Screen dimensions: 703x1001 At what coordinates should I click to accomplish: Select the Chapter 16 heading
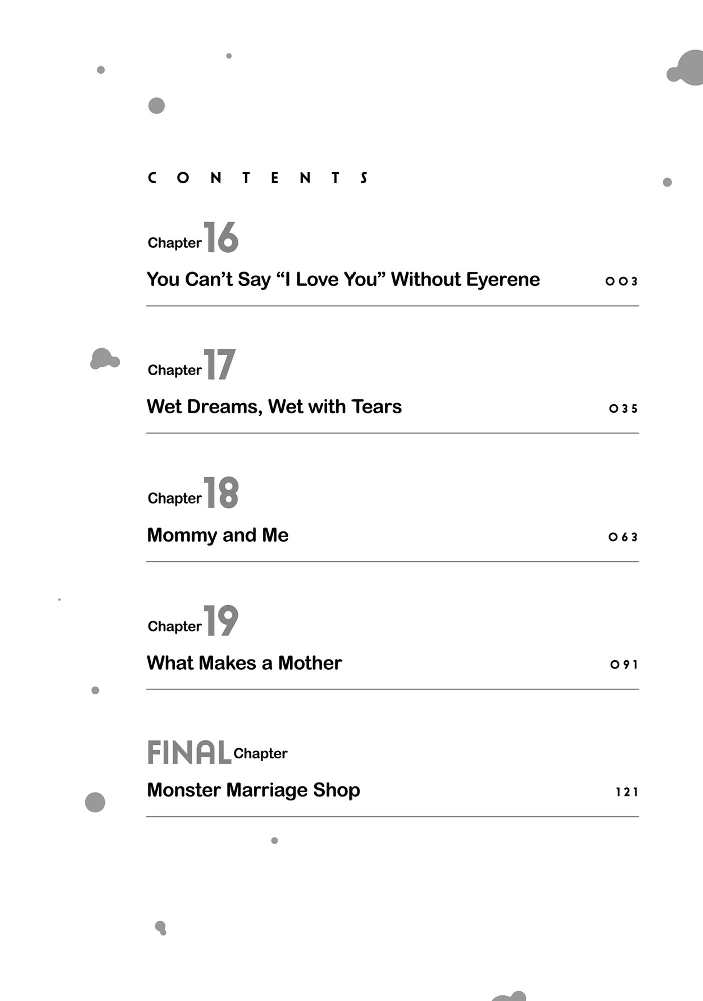pyautogui.click(x=193, y=238)
